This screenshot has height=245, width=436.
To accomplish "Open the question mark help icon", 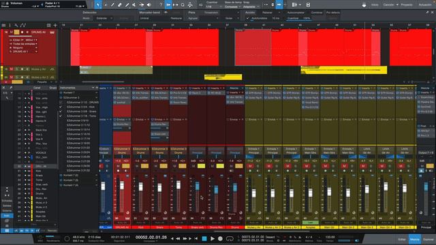I will pyautogui.click(x=161, y=5).
